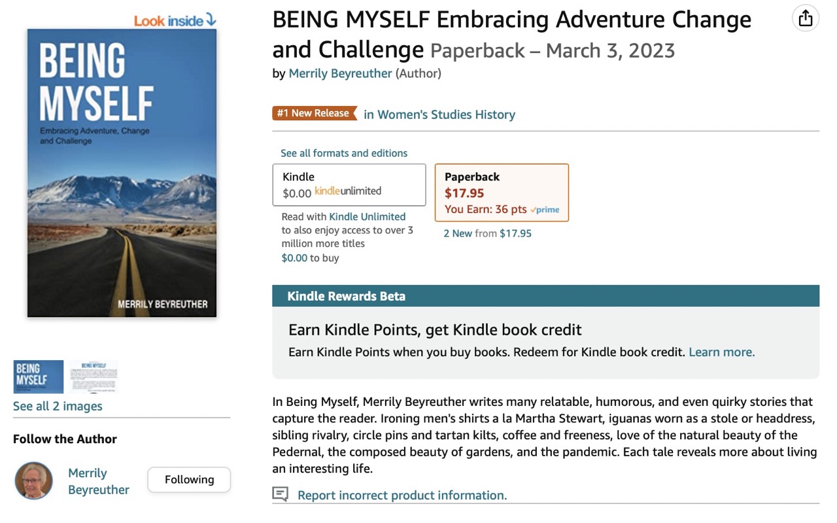Click the Report incorrect product information speech-bubble icon
Screen dimensions: 837x523
click(x=281, y=494)
